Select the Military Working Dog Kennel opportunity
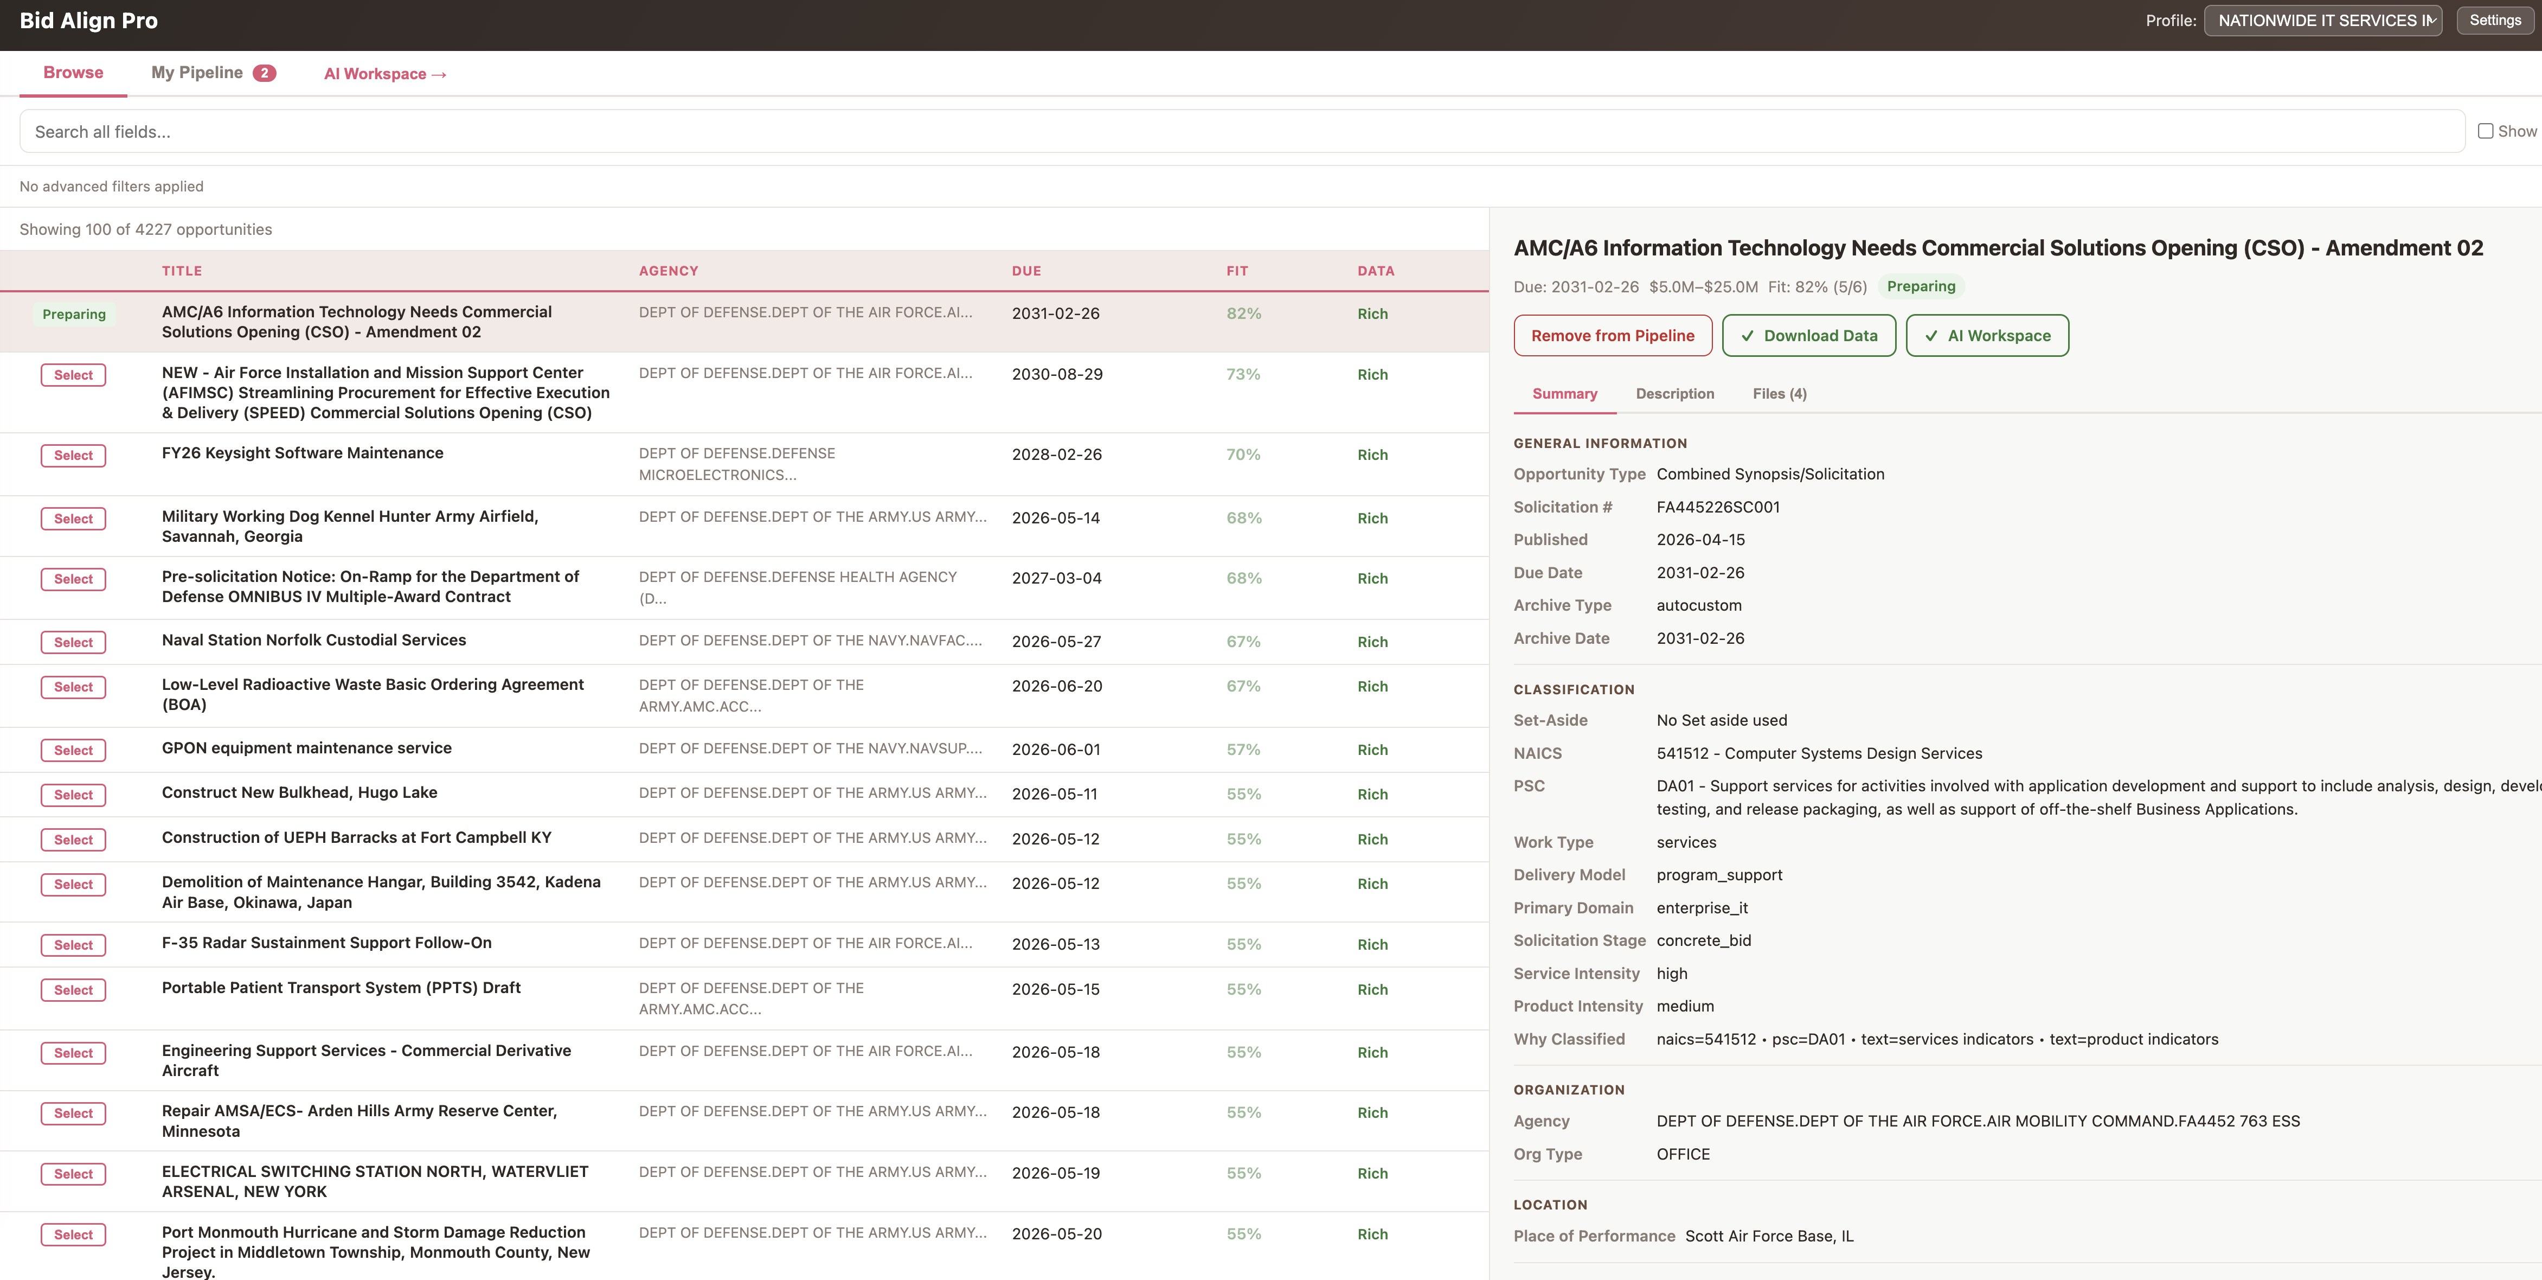The image size is (2542, 1280). [73, 519]
